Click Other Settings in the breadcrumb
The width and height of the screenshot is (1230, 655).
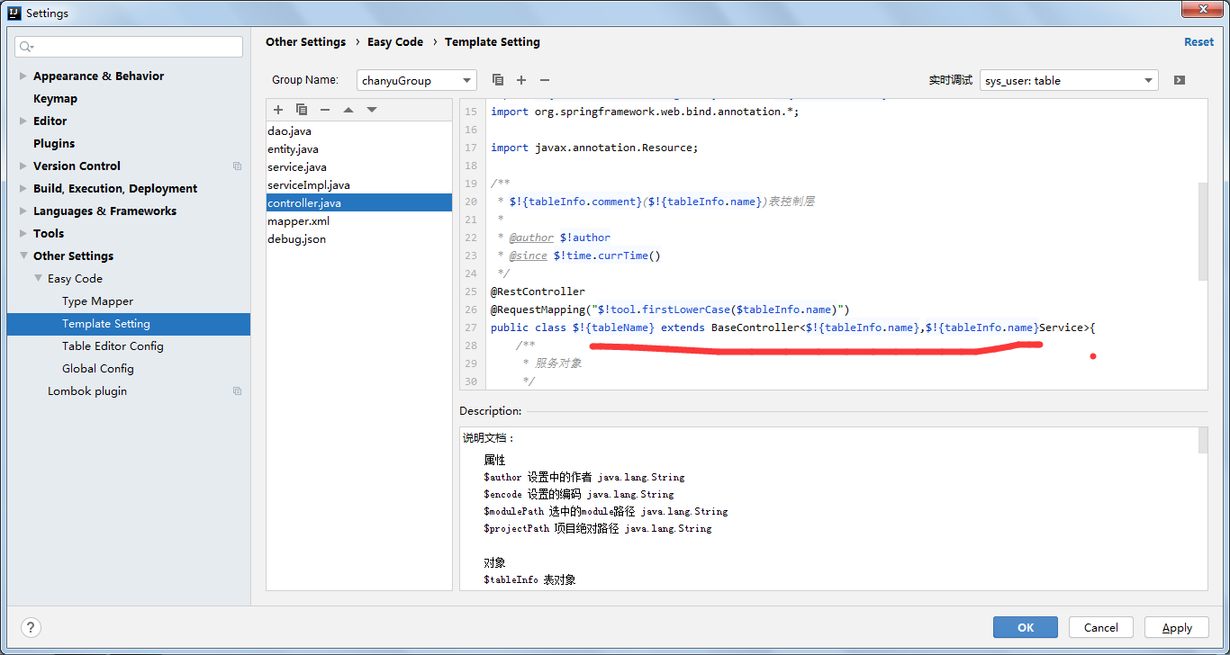click(305, 41)
